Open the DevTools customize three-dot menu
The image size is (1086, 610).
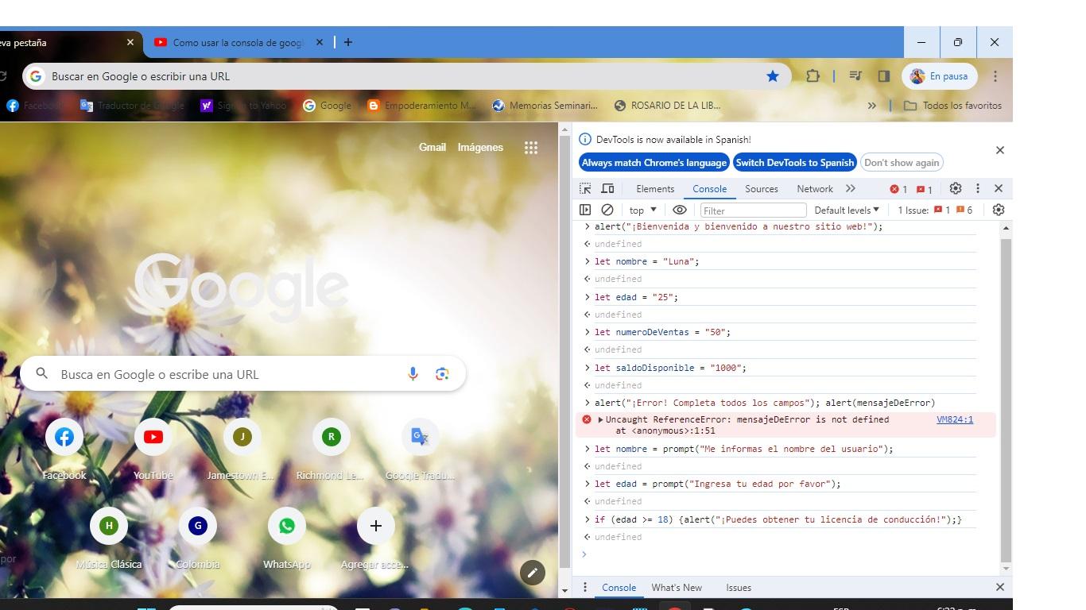(978, 188)
